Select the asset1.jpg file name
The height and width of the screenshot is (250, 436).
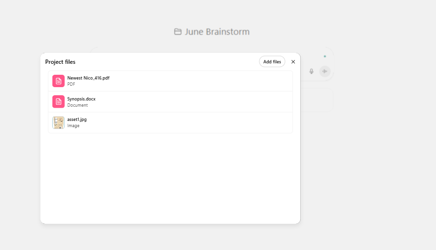pyautogui.click(x=77, y=120)
